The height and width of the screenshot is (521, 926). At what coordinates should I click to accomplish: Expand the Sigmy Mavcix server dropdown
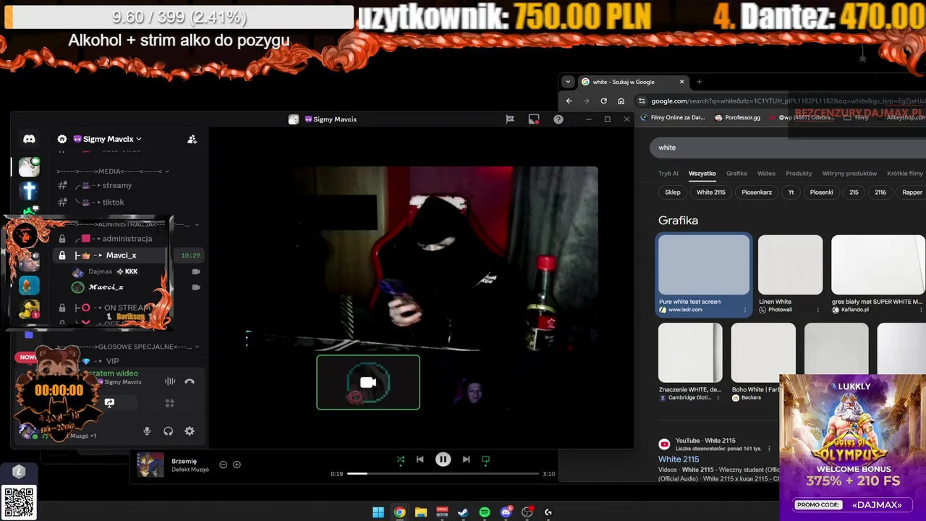[x=138, y=139]
